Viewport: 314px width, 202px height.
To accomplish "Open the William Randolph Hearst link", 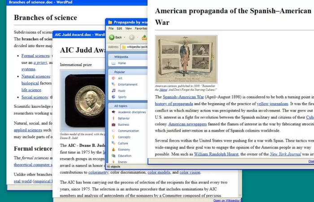I will (216, 154).
